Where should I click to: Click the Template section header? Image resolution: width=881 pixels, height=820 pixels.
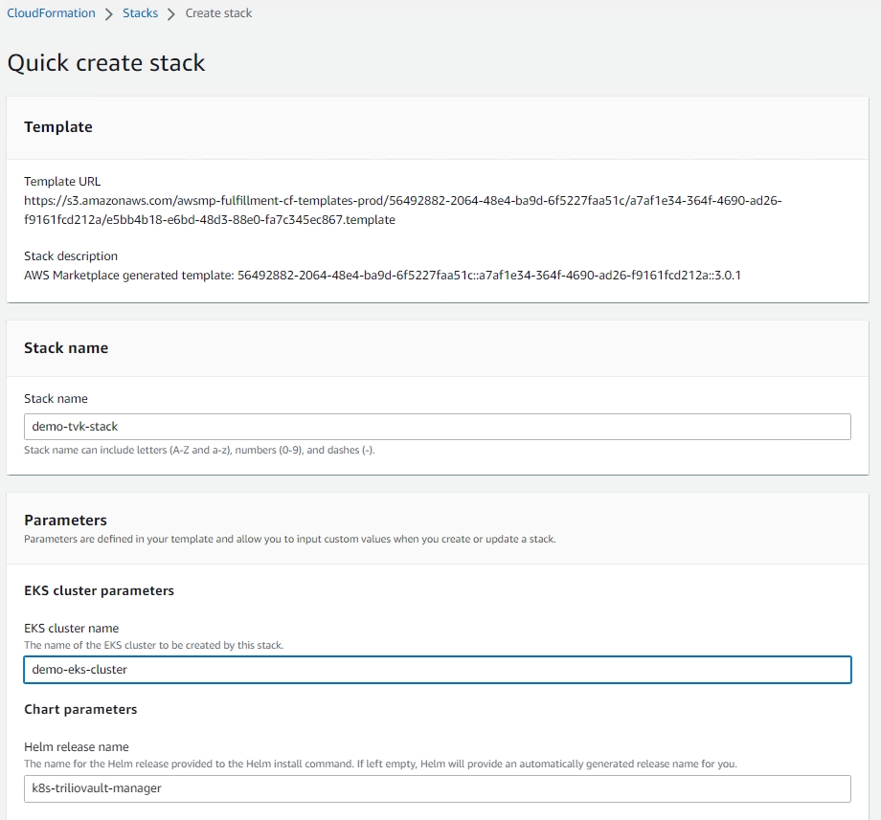click(x=58, y=127)
